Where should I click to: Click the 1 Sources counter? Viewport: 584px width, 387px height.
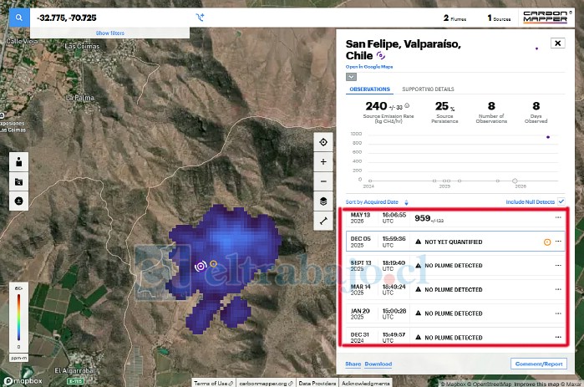(x=499, y=18)
